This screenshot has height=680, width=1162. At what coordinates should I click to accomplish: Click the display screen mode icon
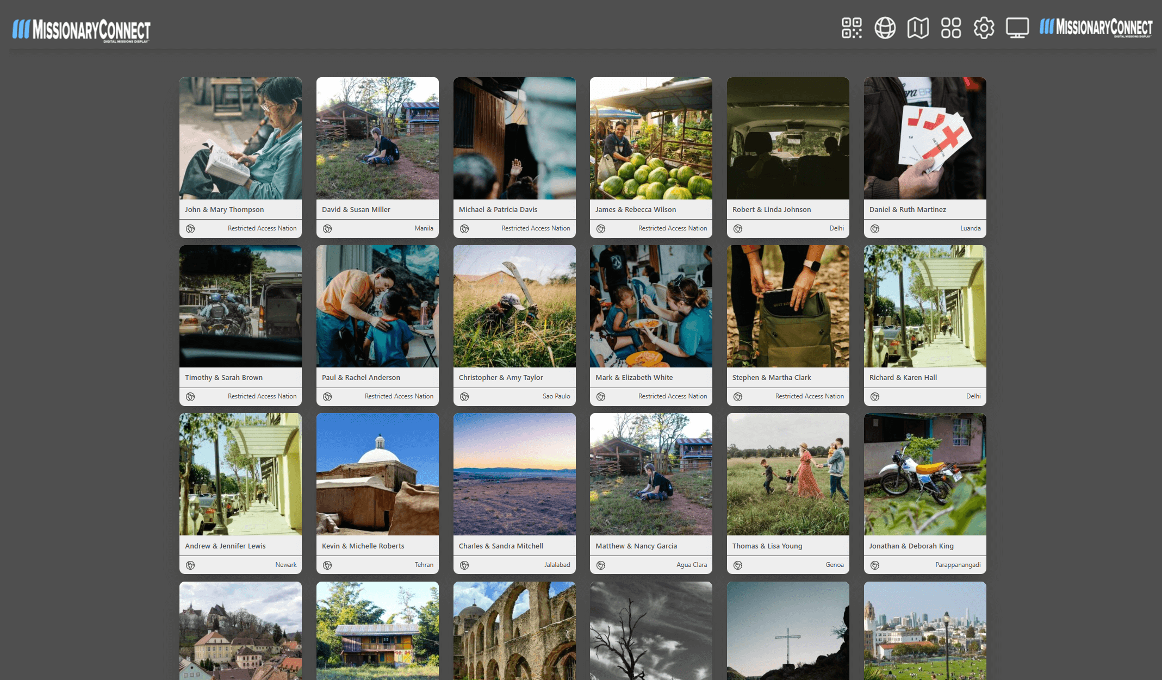pyautogui.click(x=1017, y=28)
